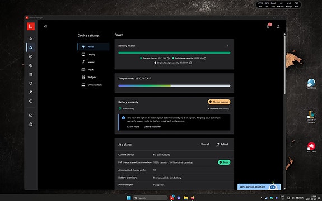The width and height of the screenshot is (322, 201).
Task: Click the Battery chemistry row
Action: (x=174, y=178)
